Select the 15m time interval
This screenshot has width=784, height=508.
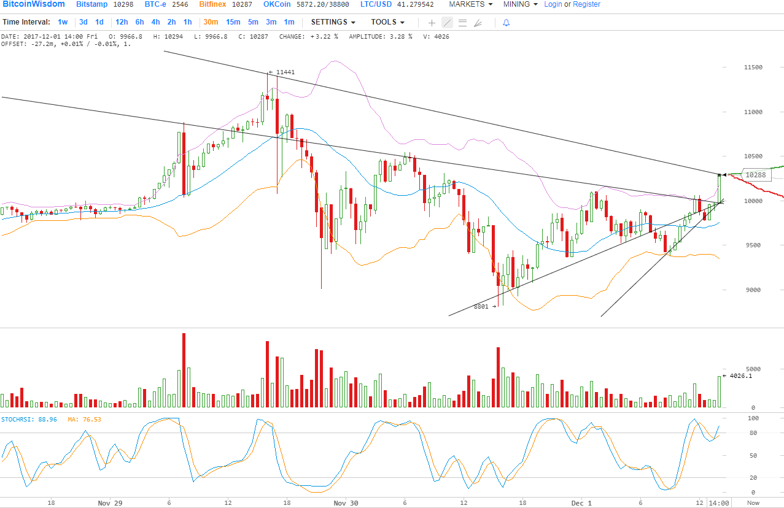(x=233, y=22)
